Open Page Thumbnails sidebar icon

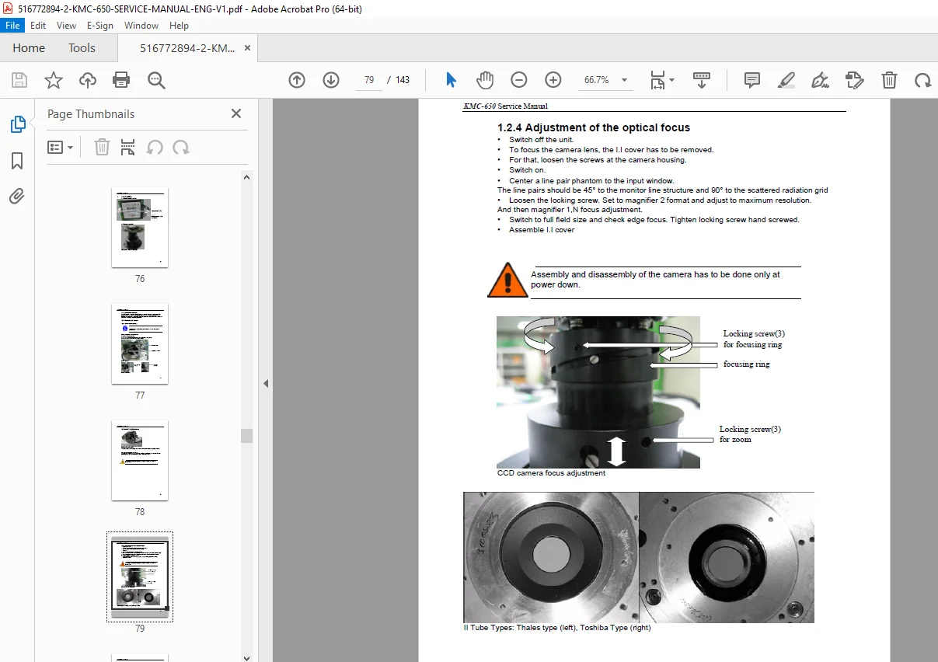(17, 124)
